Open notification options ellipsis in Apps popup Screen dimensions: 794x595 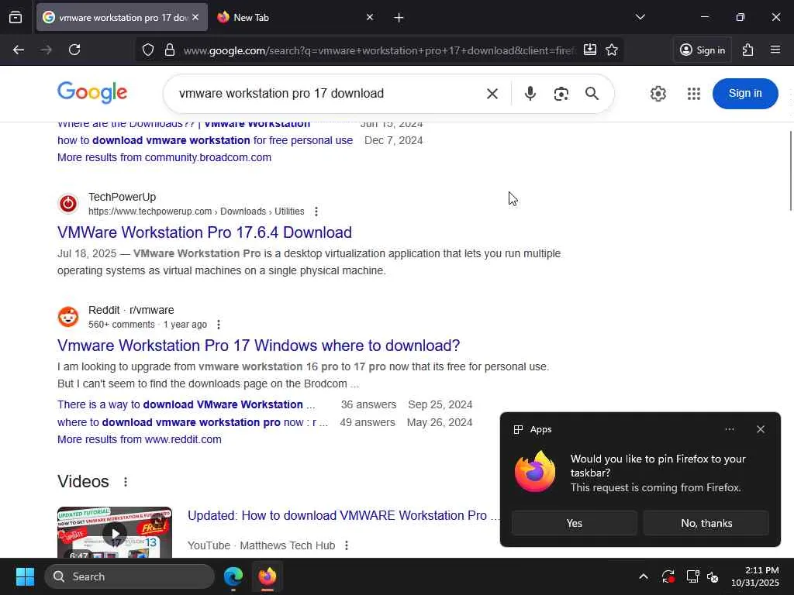click(729, 429)
